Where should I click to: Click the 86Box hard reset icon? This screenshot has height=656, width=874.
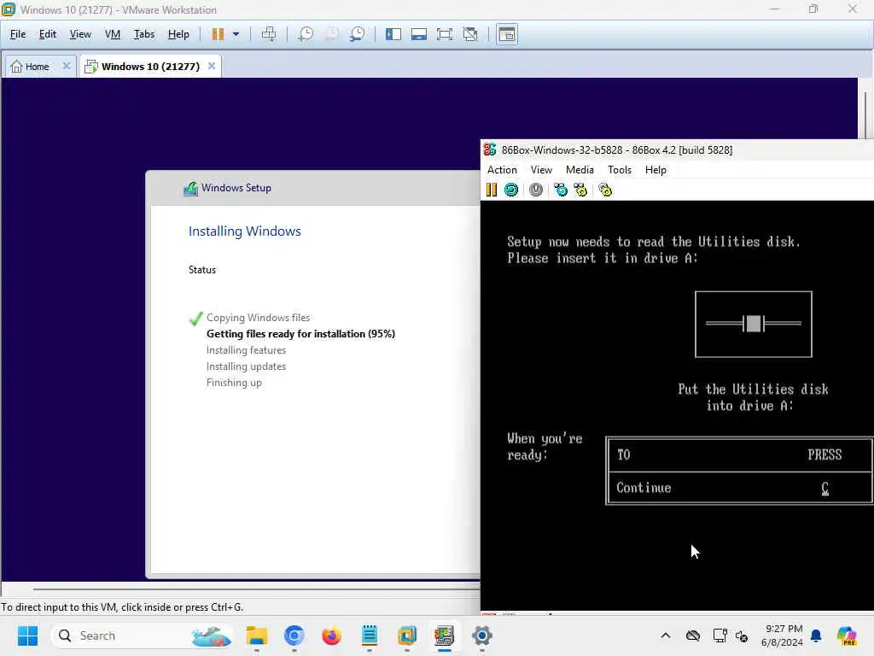510,190
